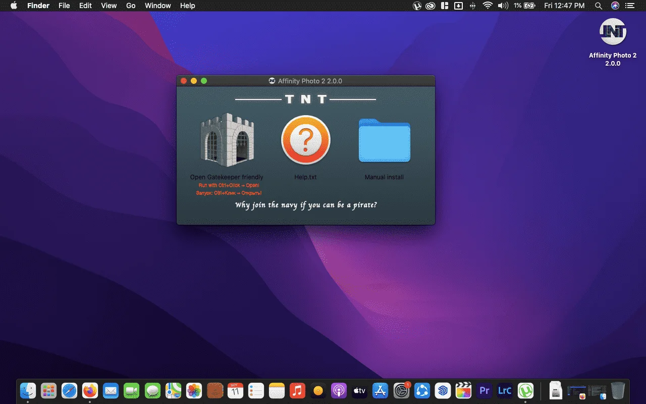This screenshot has width=646, height=404.
Task: Launch Music app from the Dock
Action: point(297,390)
